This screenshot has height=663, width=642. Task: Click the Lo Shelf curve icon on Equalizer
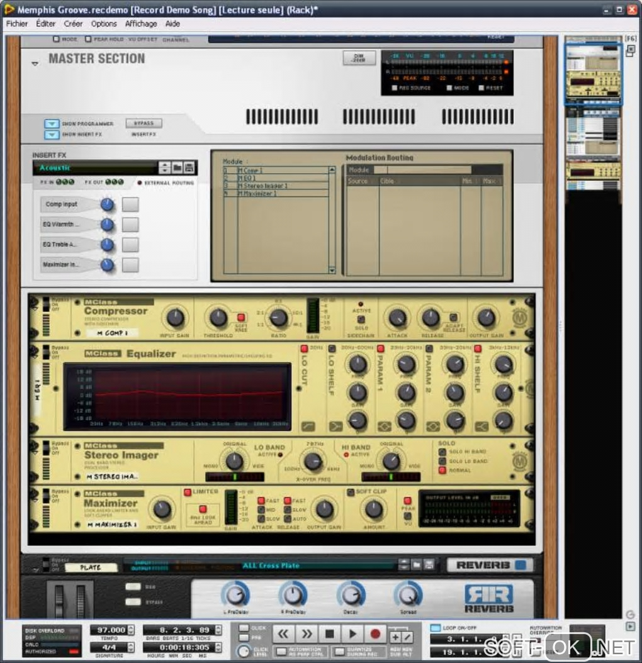[x=335, y=426]
